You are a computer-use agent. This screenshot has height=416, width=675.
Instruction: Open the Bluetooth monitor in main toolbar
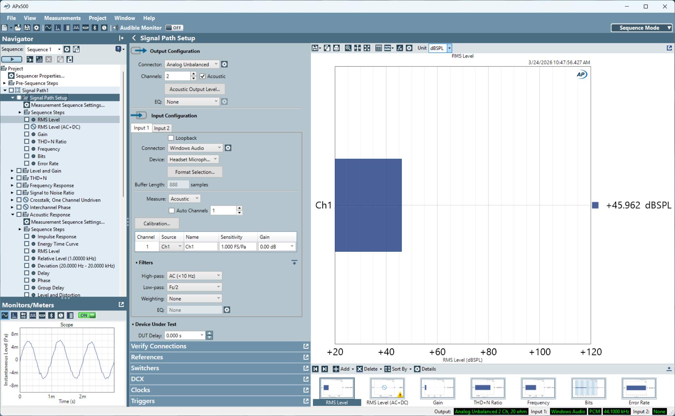point(95,28)
